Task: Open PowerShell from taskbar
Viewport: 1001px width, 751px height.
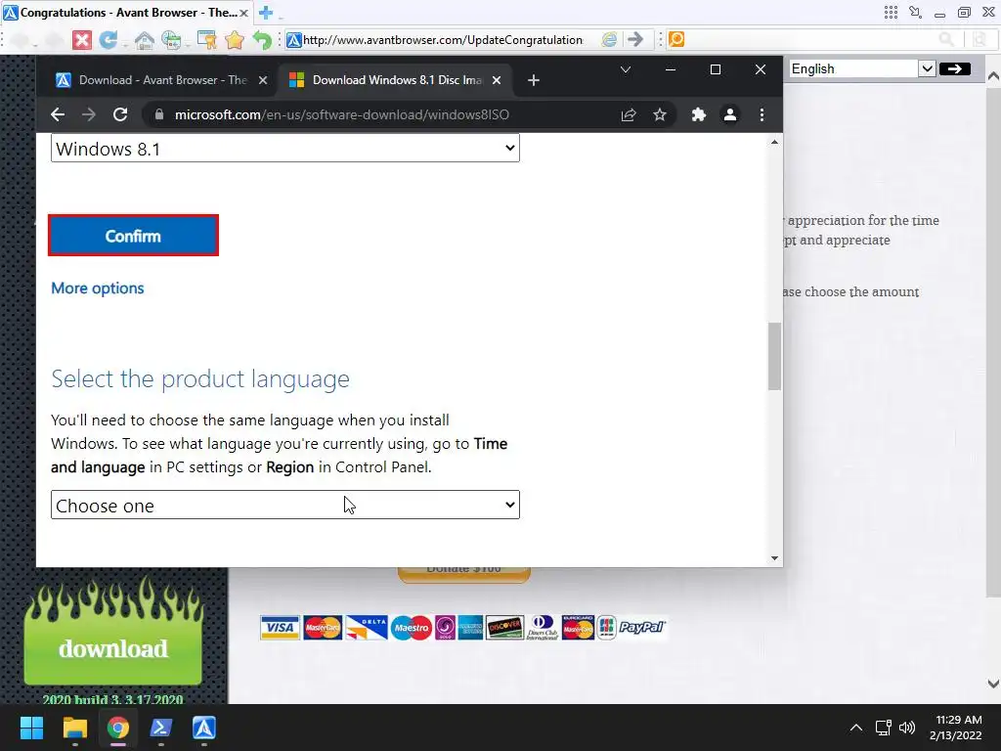Action: (x=161, y=728)
